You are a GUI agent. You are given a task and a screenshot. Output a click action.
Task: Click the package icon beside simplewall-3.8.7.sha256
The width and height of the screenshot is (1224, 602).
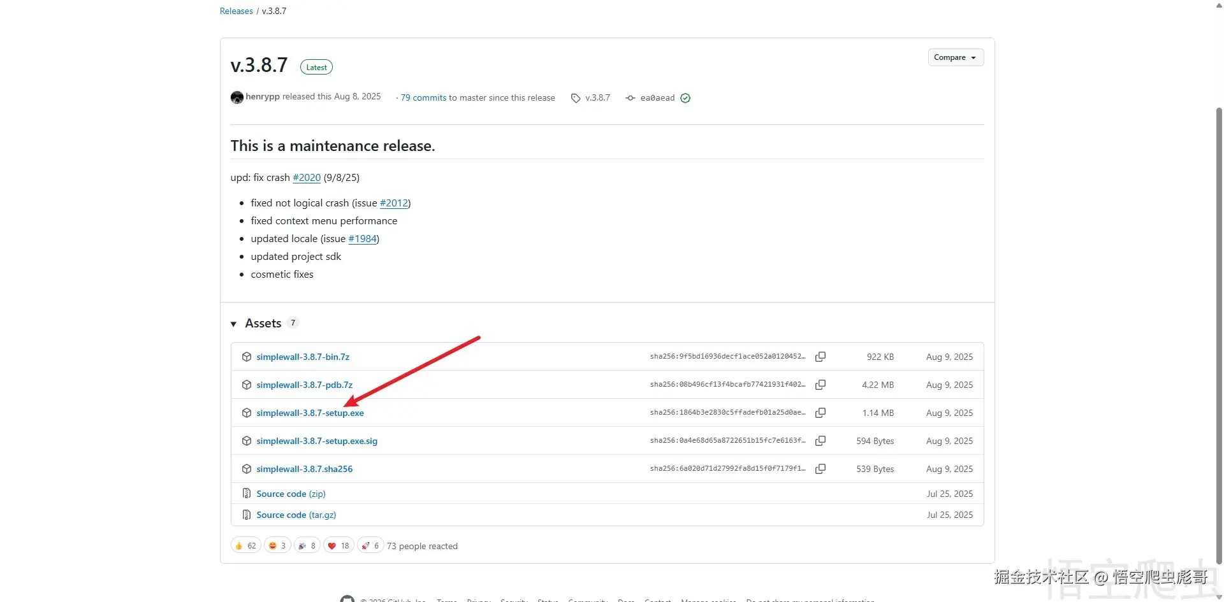(x=247, y=469)
